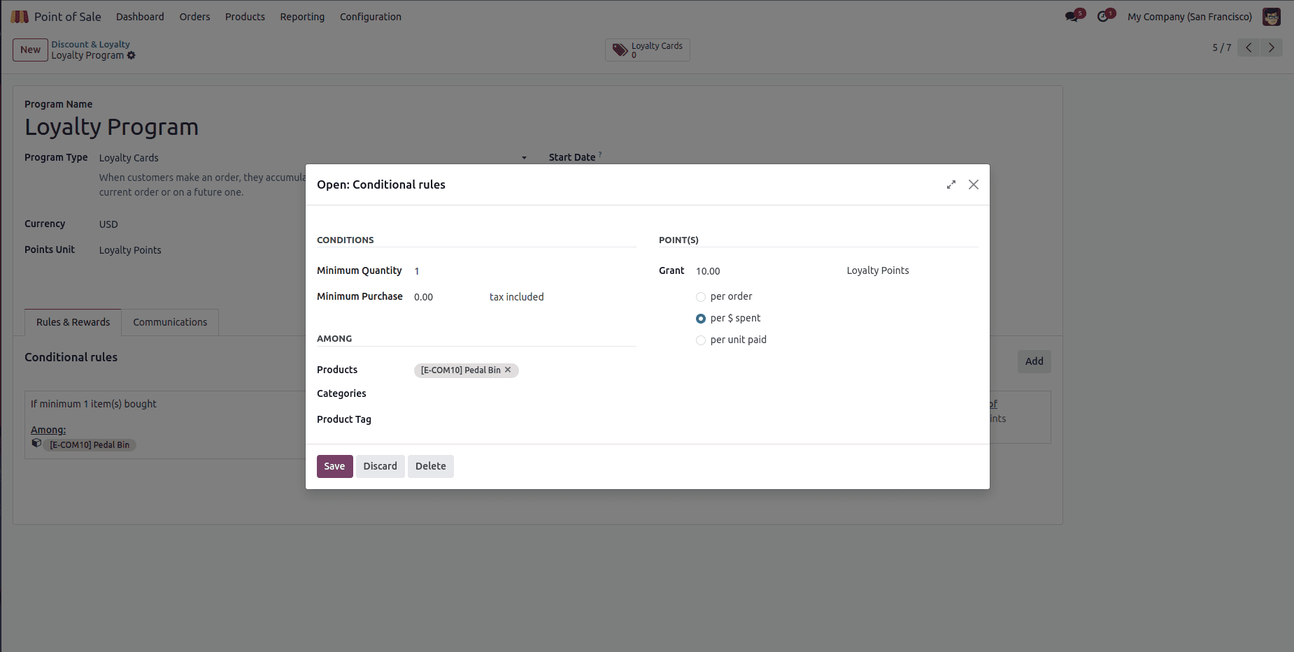Select the per $ spent option
Screen dimensions: 1294x652
pos(701,319)
